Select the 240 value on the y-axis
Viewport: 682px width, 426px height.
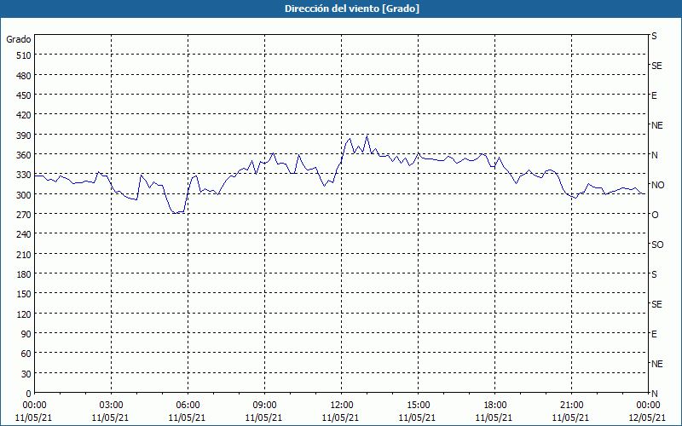24,235
